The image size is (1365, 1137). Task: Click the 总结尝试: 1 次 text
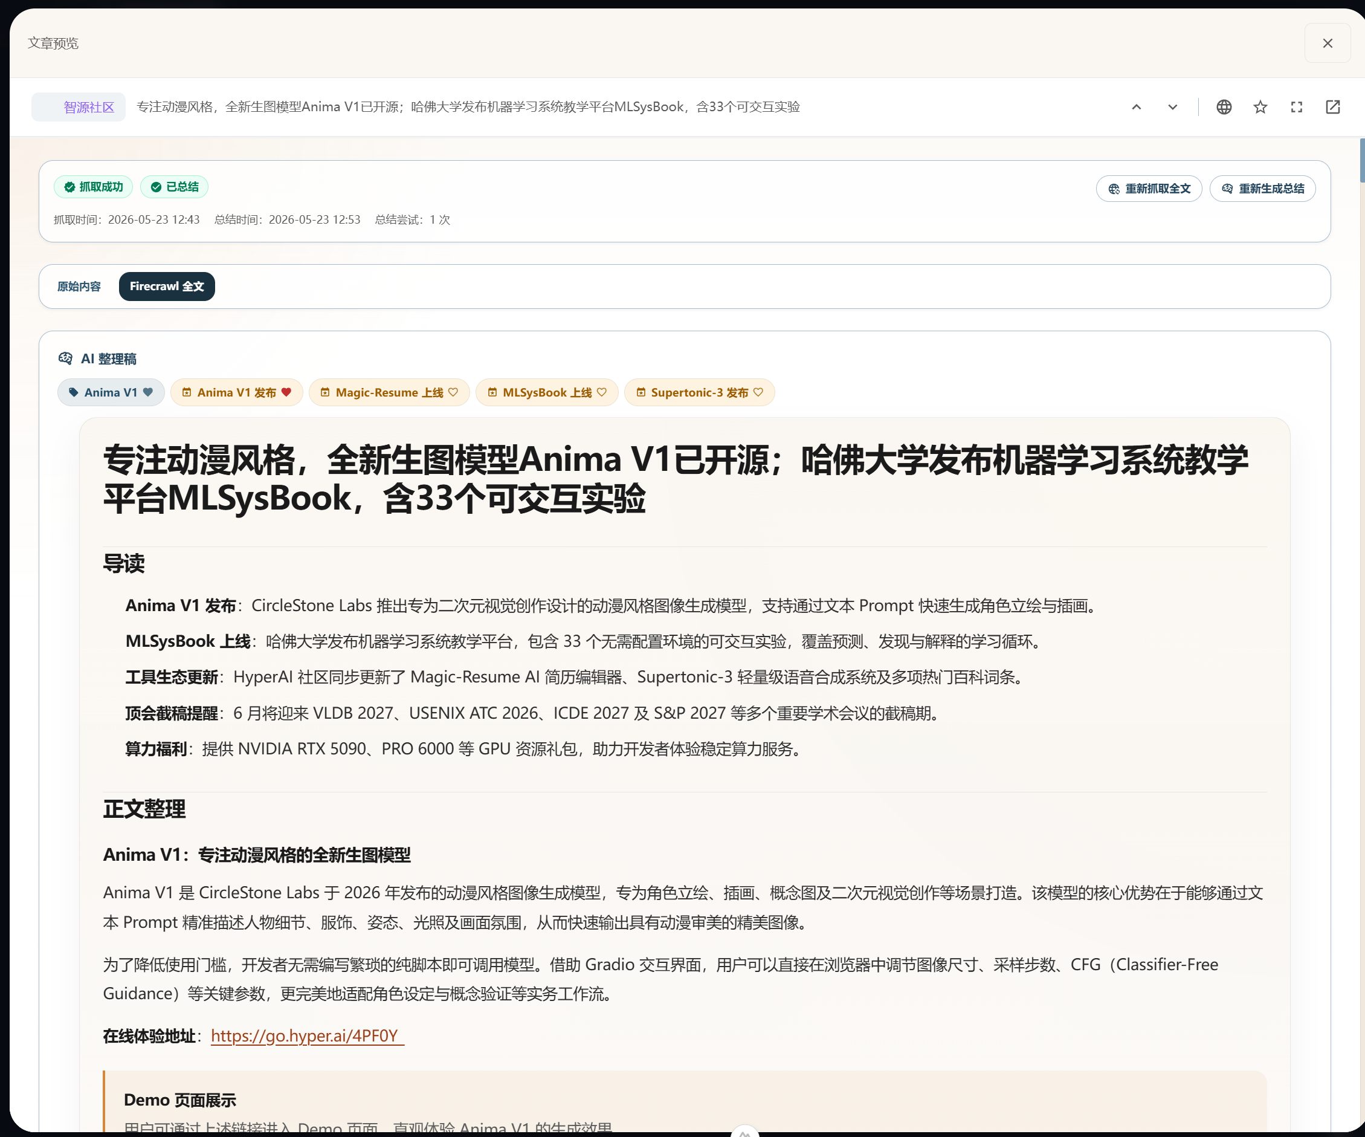coord(413,220)
